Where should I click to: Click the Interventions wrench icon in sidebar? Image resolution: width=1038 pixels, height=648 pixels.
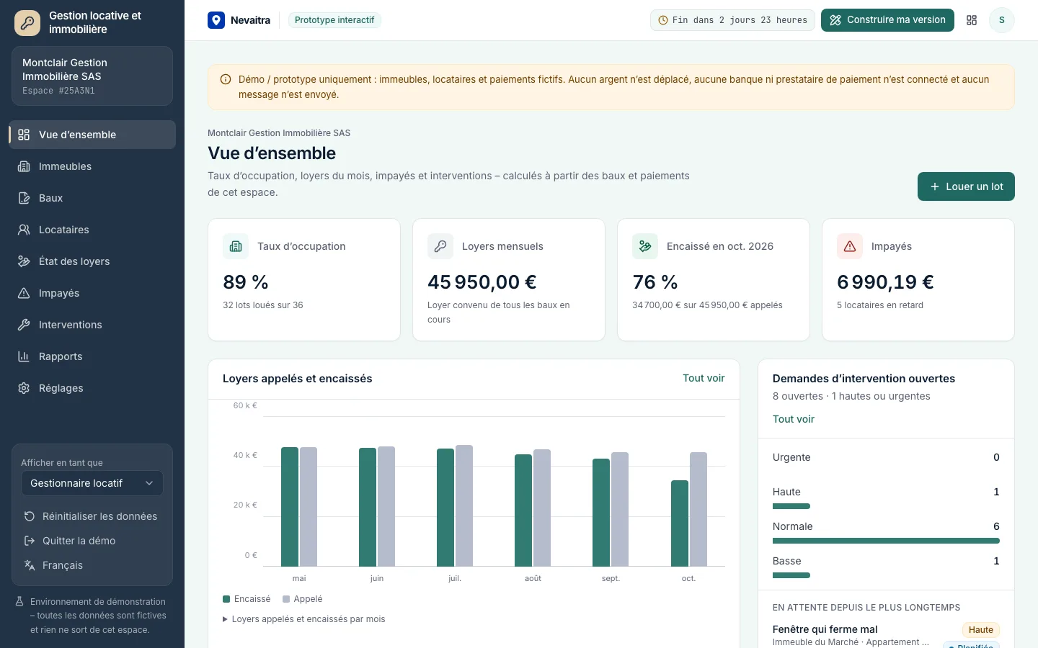tap(24, 325)
